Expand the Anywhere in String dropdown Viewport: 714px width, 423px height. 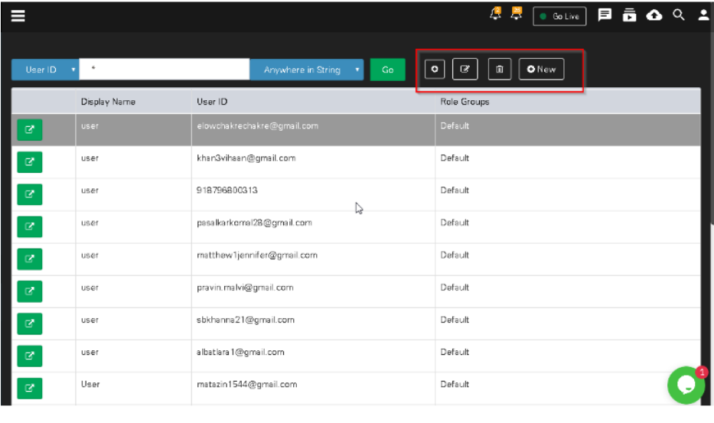point(306,70)
